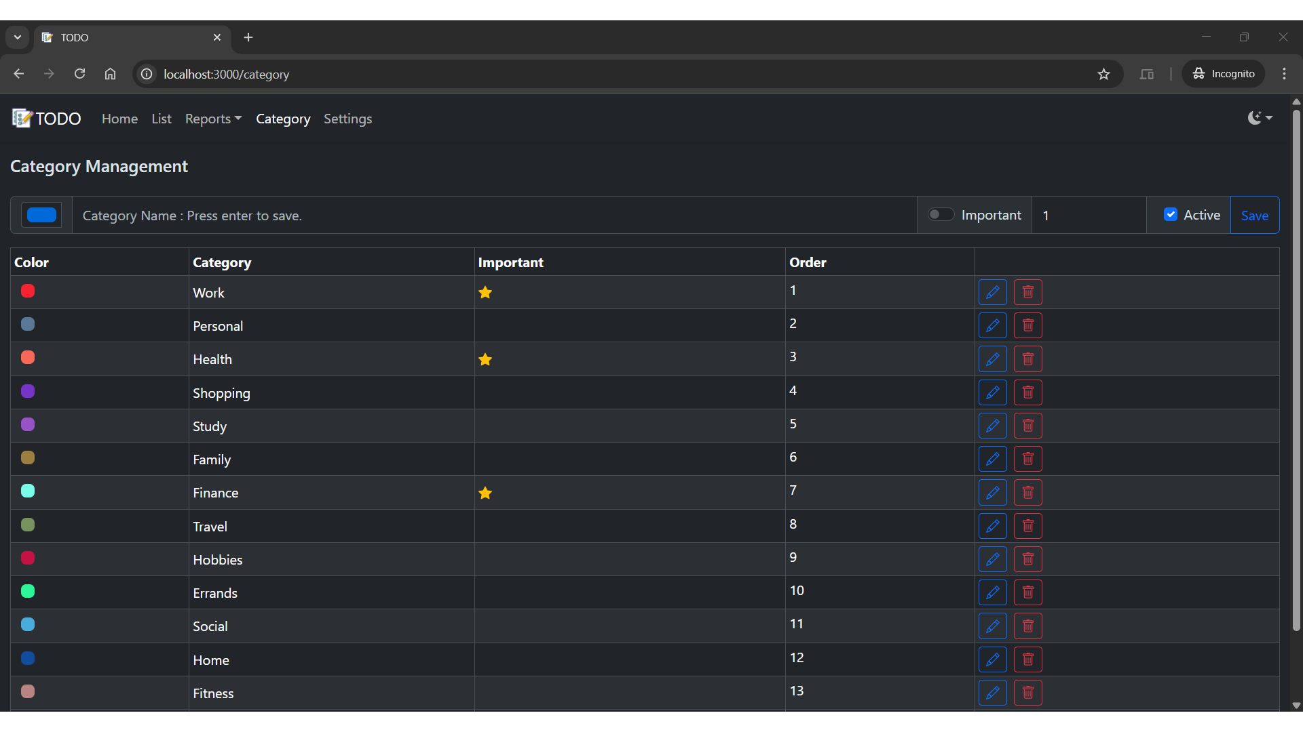Open the dark mode theme dropdown
Image resolution: width=1303 pixels, height=732 pixels.
[1260, 118]
